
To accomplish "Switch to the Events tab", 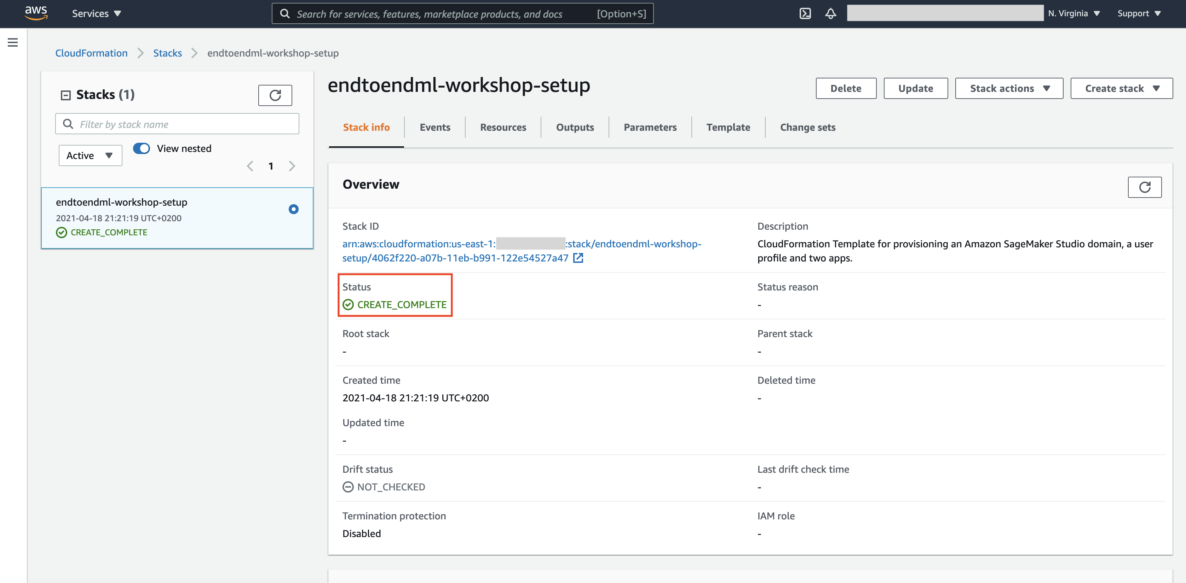I will pos(434,127).
